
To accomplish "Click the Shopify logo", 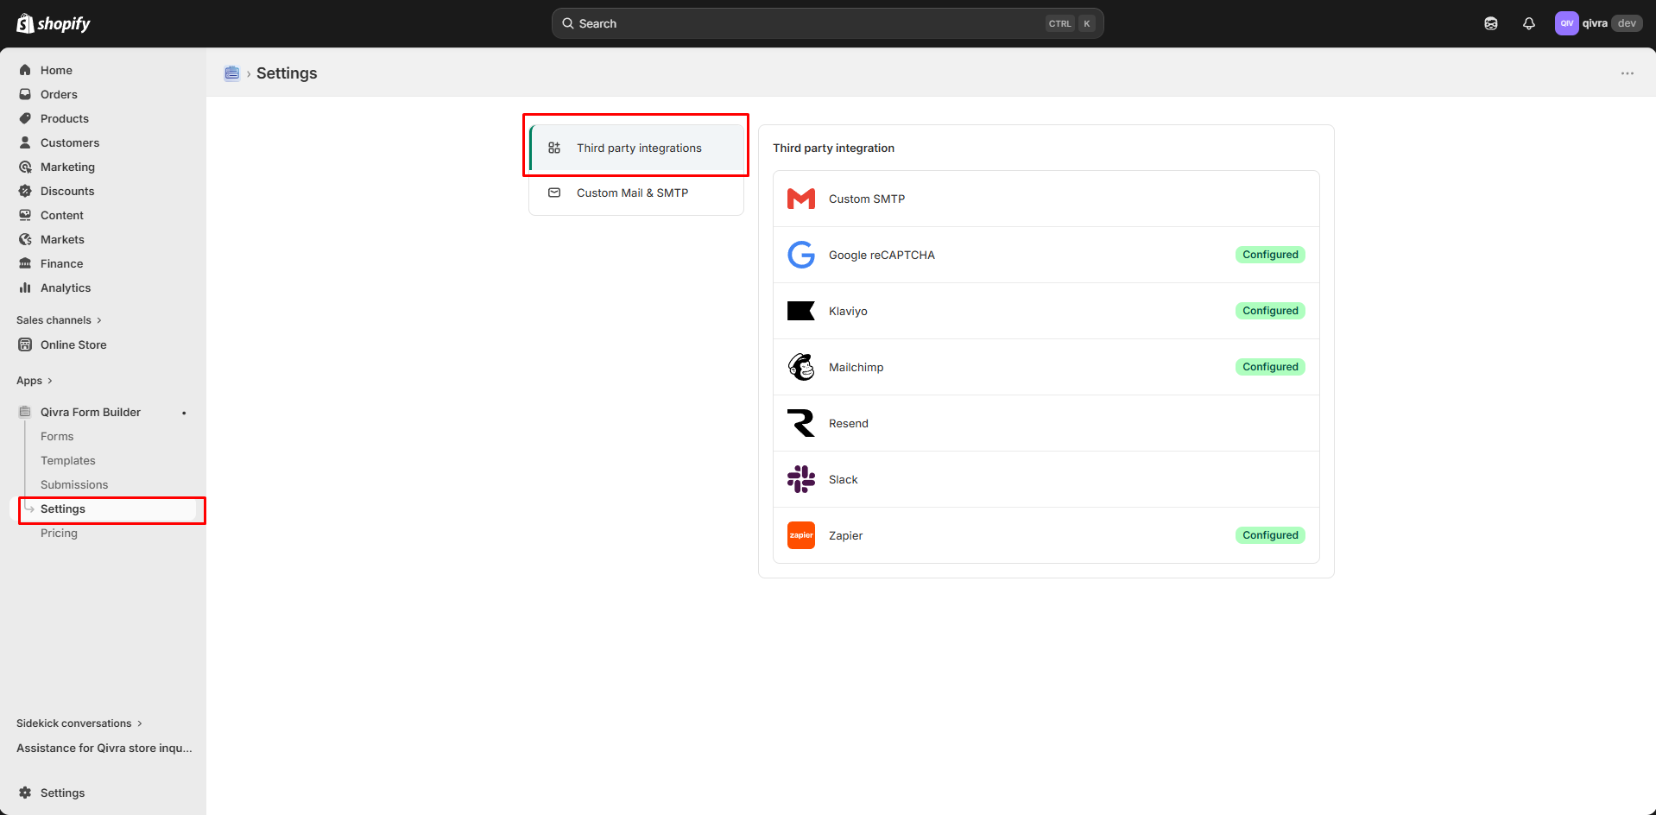I will point(54,23).
